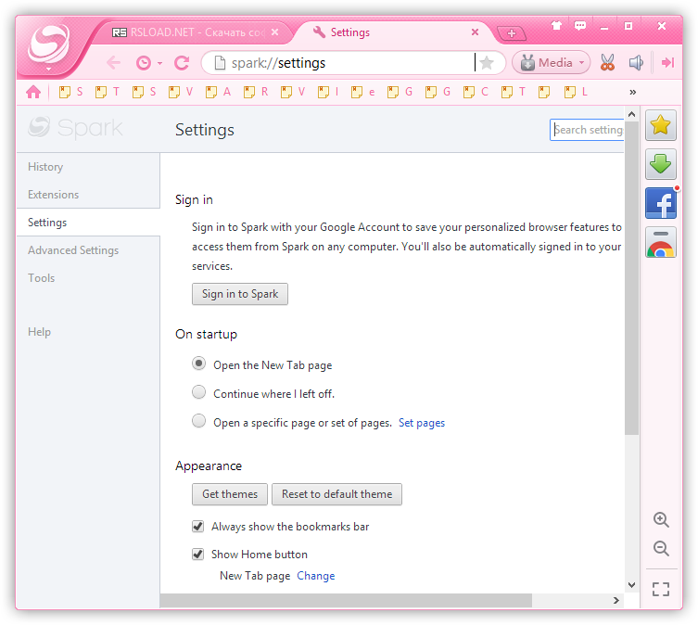Open Extensions in the left menu
The height and width of the screenshot is (625, 698).
coord(54,195)
